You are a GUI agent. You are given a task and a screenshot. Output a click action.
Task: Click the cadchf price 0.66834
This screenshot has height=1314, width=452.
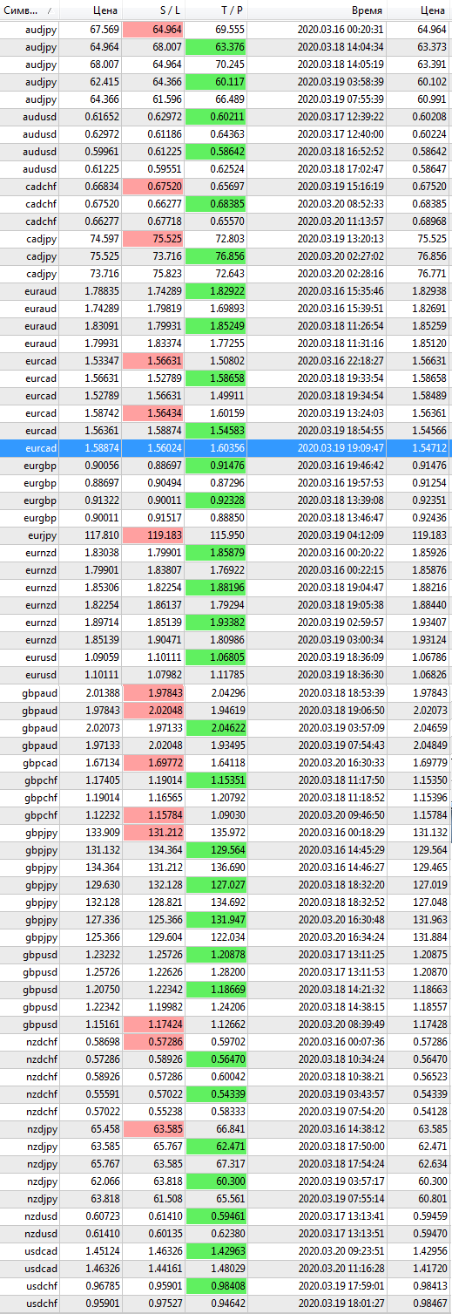pos(102,187)
